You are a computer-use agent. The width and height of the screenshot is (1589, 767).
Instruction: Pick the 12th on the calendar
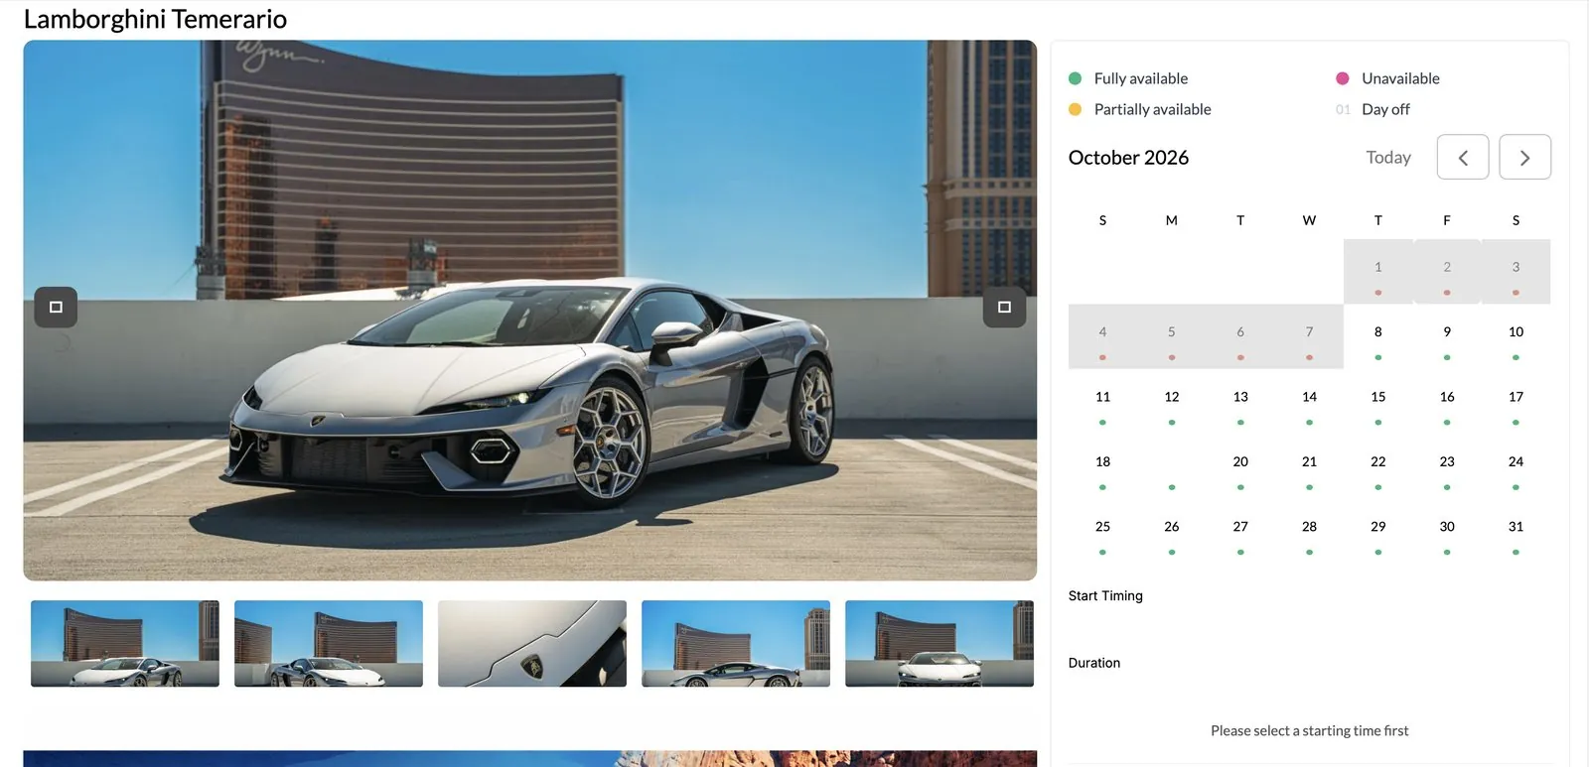coord(1172,402)
